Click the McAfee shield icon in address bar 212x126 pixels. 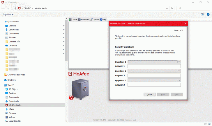click(19, 8)
